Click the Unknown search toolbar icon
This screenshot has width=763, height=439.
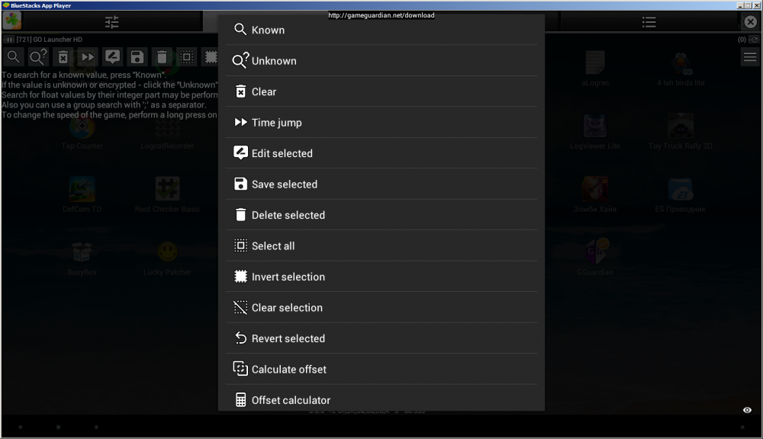click(x=38, y=57)
